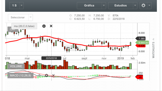This screenshot has width=162, height=91.
Task: Expand the Estudios dropdown arrow
Action: click(x=135, y=5)
